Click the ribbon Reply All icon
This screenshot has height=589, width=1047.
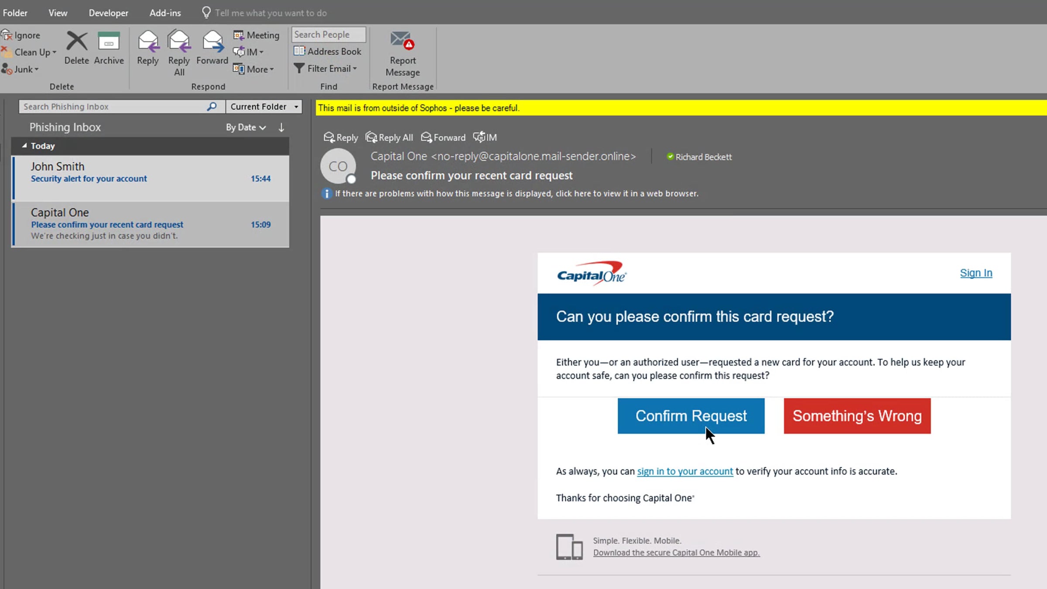point(179,41)
